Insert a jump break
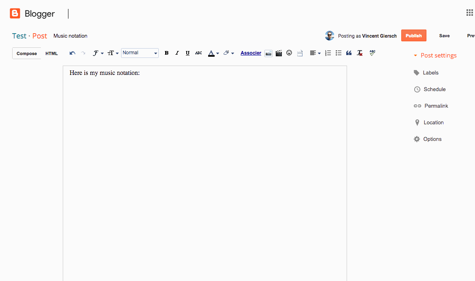The height and width of the screenshot is (281, 475). pyautogui.click(x=300, y=53)
